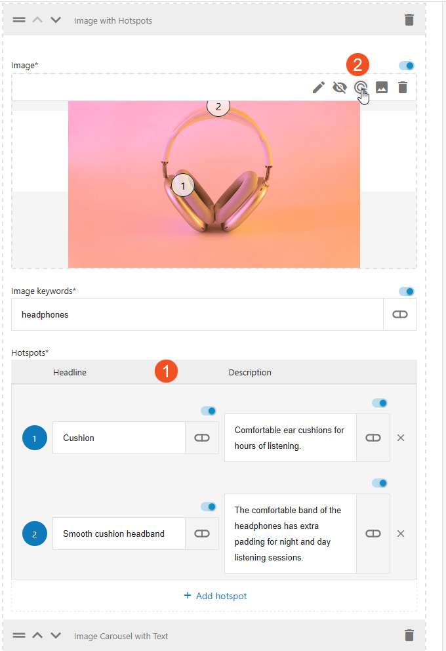Move Image with Hotspots section down
Image resolution: width=446 pixels, height=651 pixels.
coord(56,20)
